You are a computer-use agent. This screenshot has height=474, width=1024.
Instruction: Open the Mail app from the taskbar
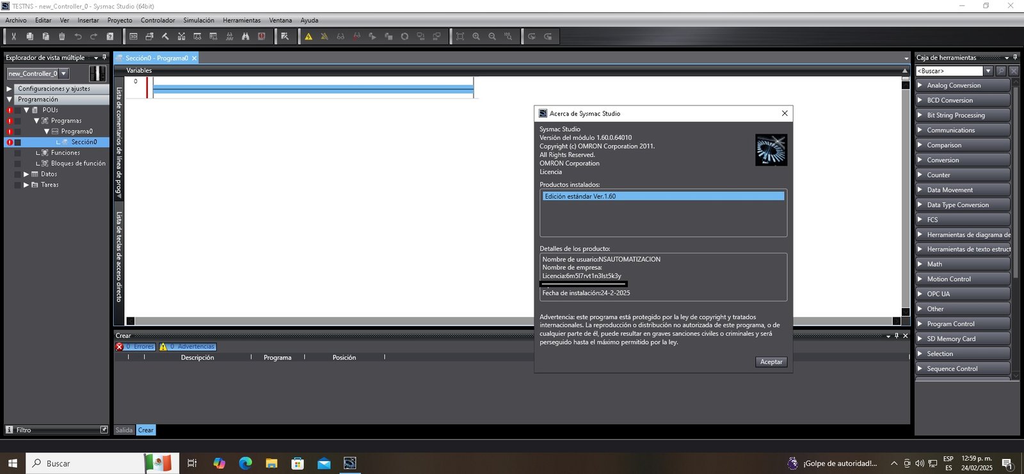click(324, 463)
